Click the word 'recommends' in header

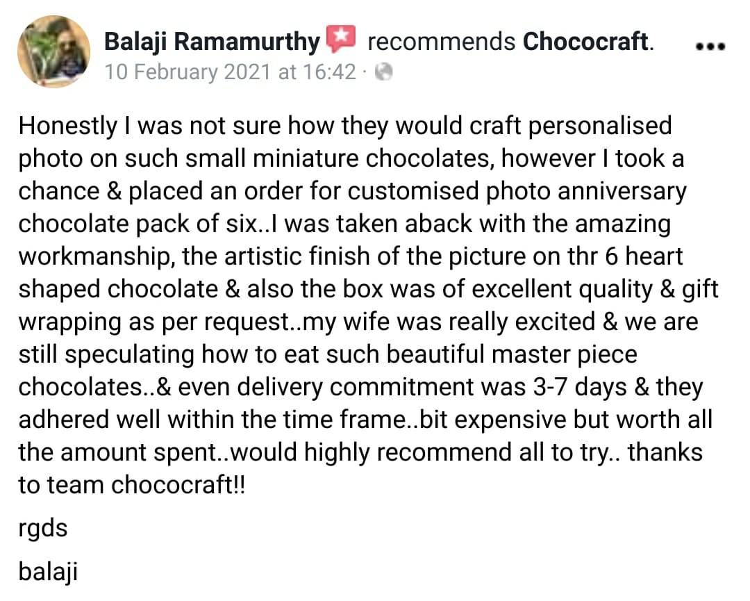pos(441,42)
